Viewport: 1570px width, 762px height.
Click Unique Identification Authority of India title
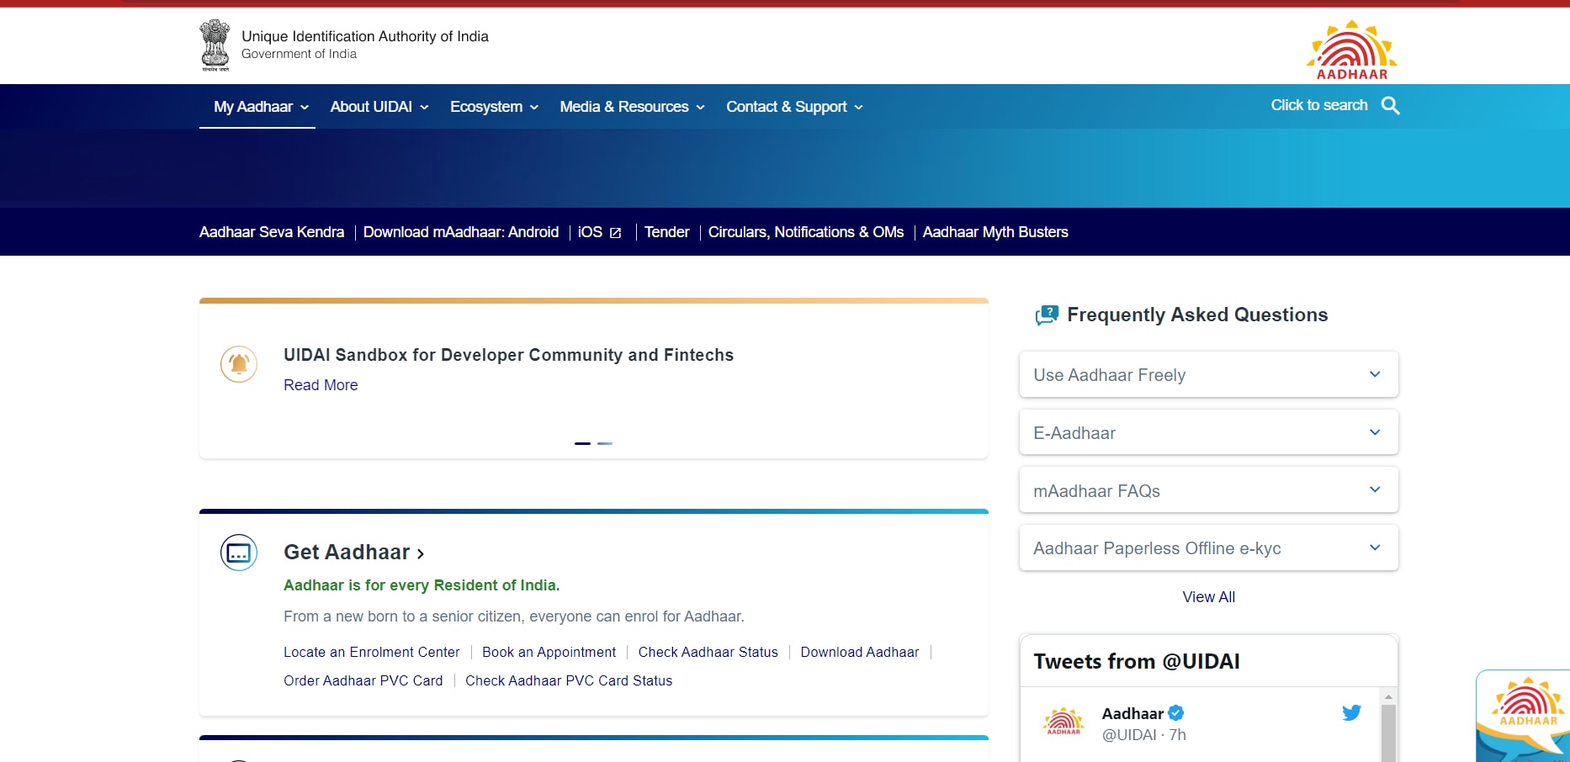pyautogui.click(x=365, y=36)
